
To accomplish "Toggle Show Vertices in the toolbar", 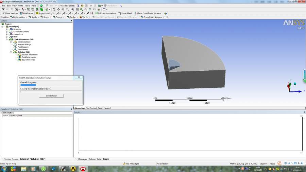I will click(x=10, y=13).
